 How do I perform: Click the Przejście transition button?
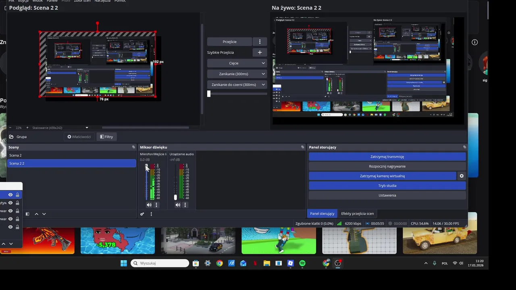pyautogui.click(x=229, y=42)
